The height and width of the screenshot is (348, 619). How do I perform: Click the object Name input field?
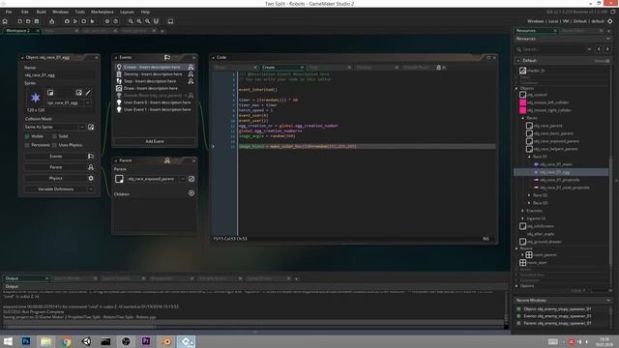coord(59,75)
